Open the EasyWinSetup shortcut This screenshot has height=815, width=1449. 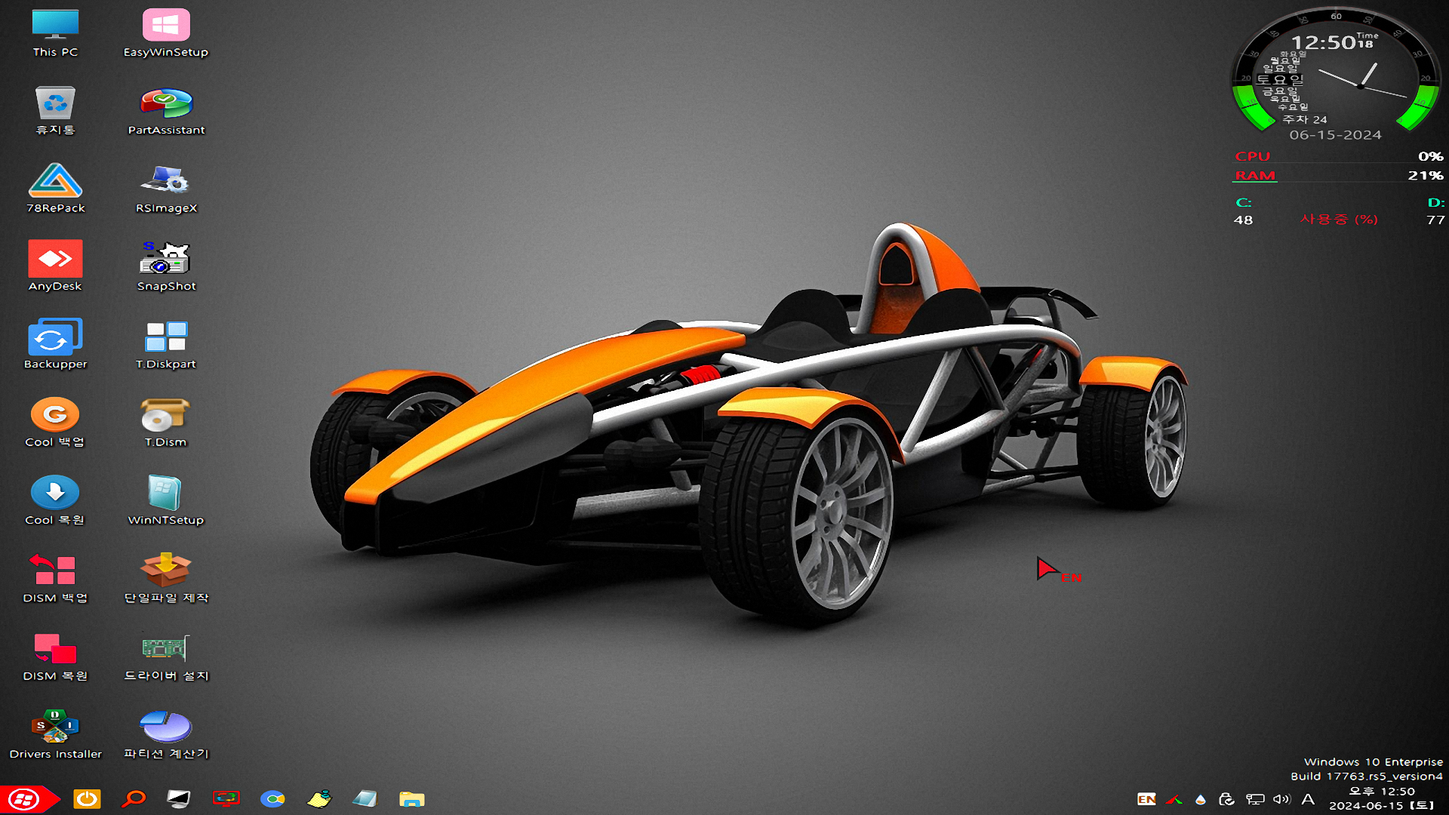tap(166, 34)
